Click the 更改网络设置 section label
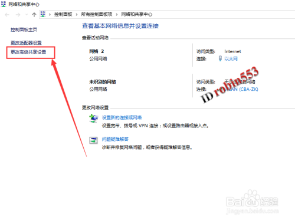This screenshot has width=295, height=221. click(95, 108)
